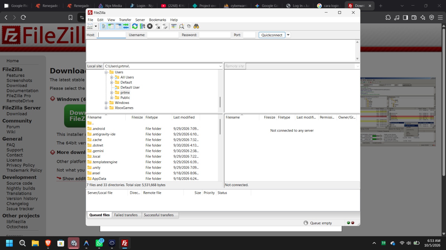Open WhatsApp from the taskbar
446x250 pixels.
(99, 243)
